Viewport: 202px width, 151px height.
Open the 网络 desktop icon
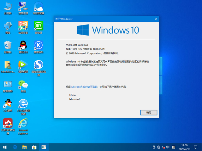[8, 28]
